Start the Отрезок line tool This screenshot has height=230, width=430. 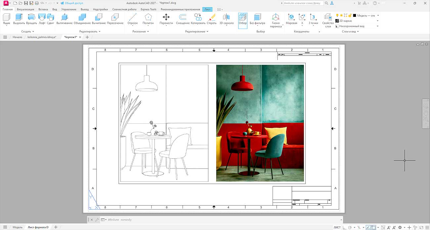click(133, 19)
